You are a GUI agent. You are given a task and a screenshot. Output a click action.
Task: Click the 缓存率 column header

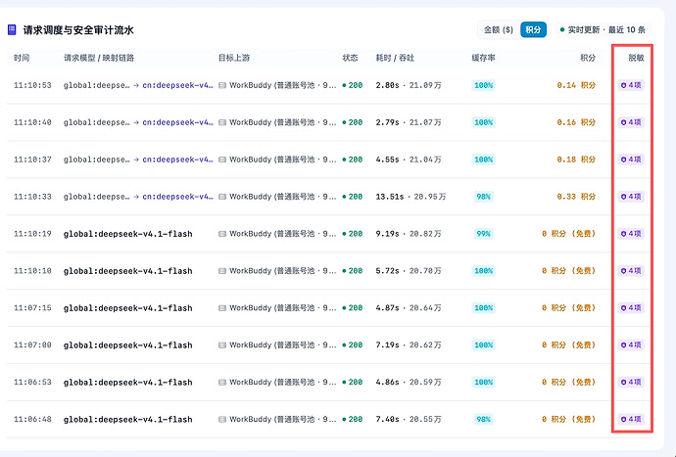click(483, 58)
